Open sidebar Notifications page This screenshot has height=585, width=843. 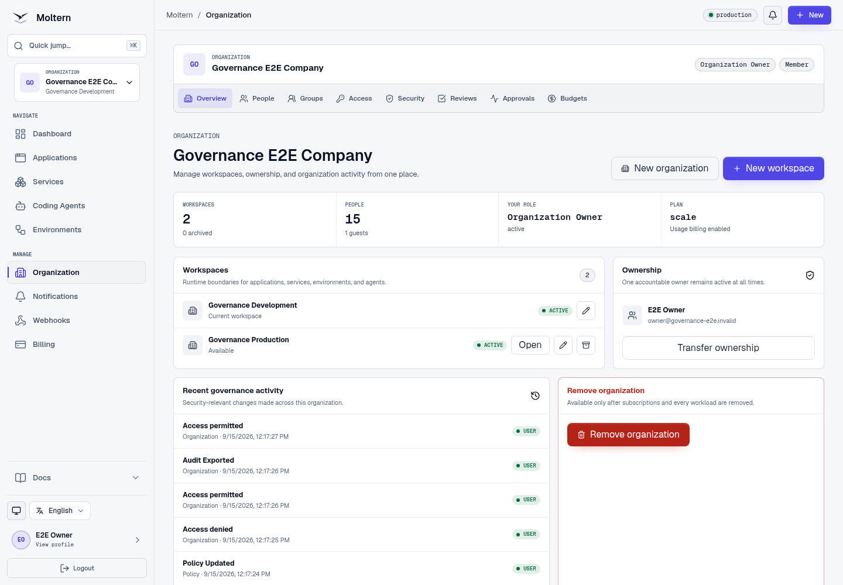(x=77, y=297)
